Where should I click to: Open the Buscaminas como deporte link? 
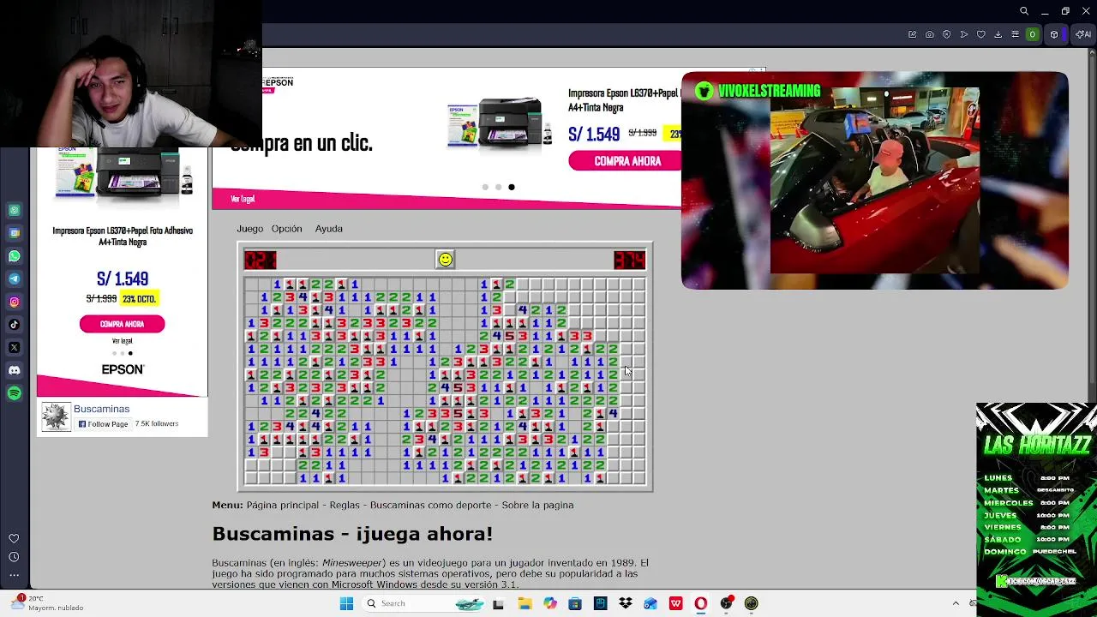click(431, 505)
